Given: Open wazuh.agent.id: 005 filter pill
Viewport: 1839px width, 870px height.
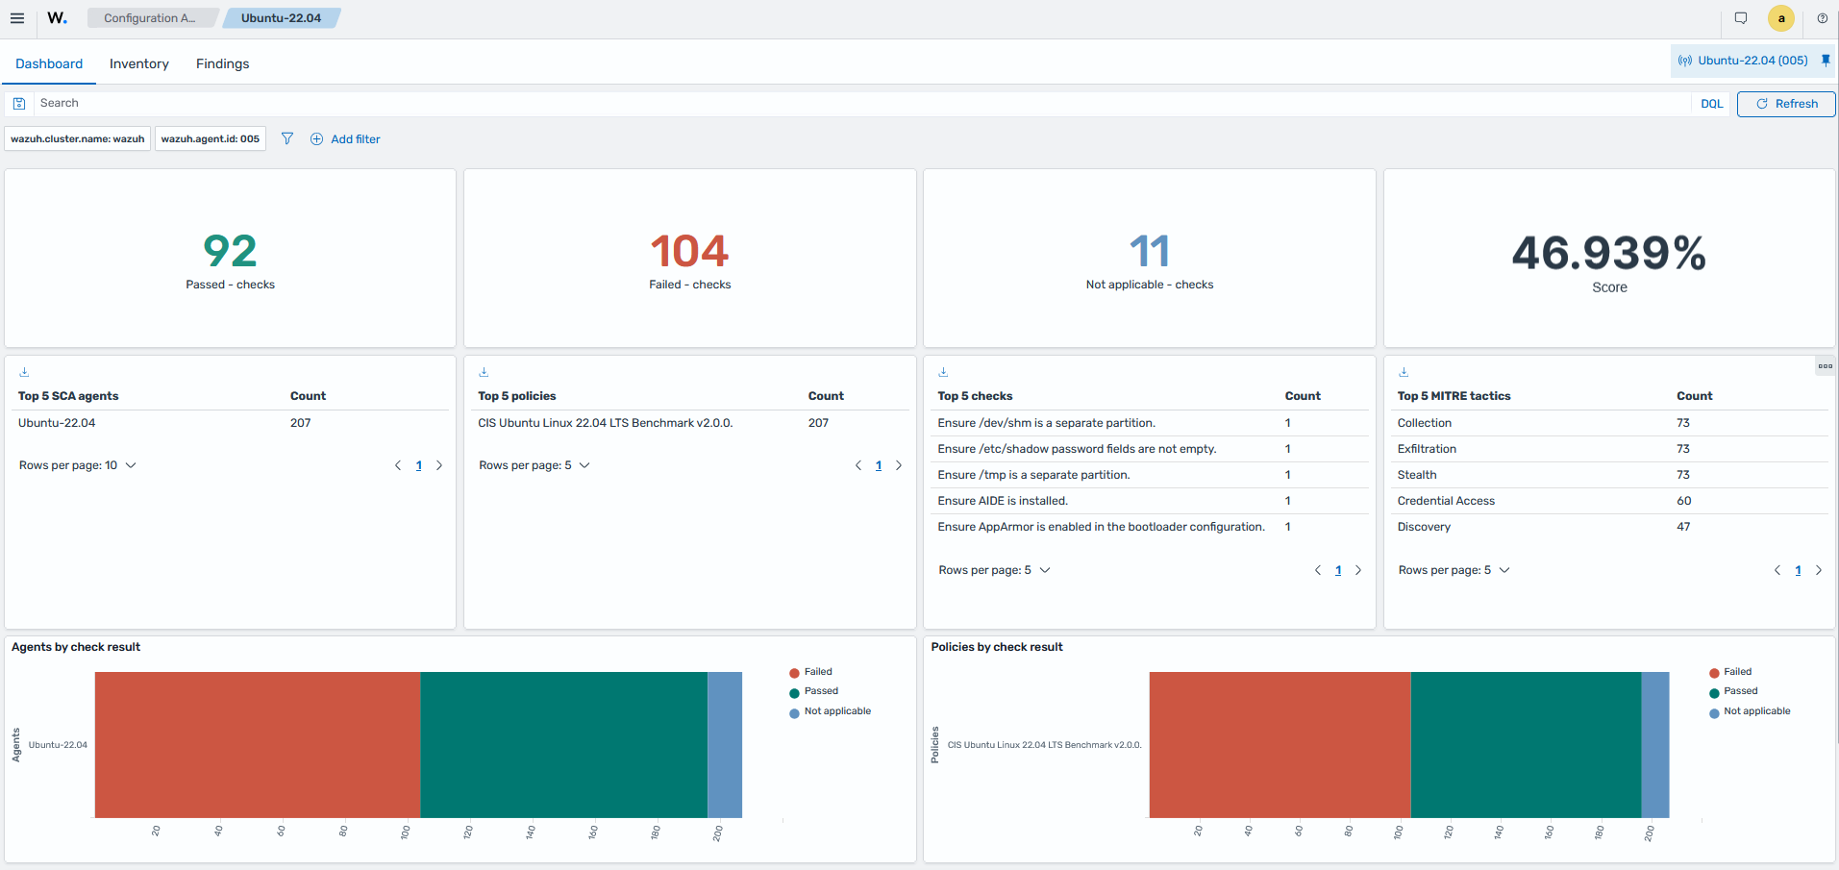Looking at the screenshot, I should (211, 139).
